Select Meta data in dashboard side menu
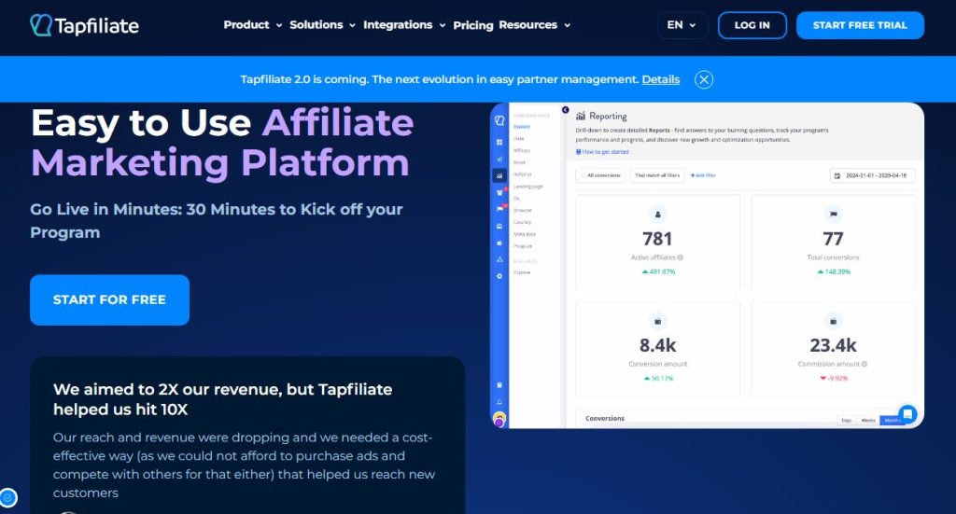Screen dimensions: 956x514 [x=525, y=234]
